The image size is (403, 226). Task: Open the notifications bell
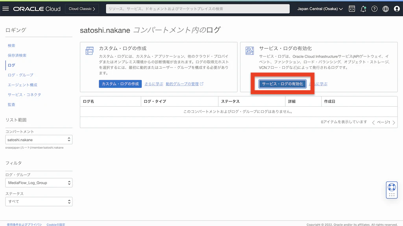pyautogui.click(x=363, y=9)
